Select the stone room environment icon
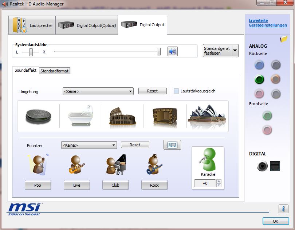 (x=165, y=116)
